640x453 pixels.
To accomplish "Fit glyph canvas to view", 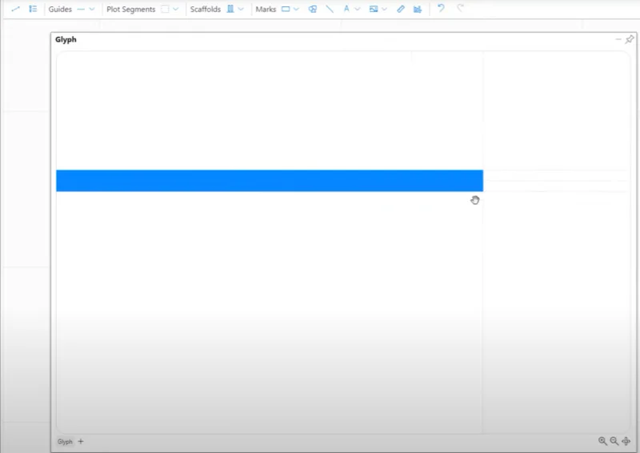I will [x=626, y=441].
